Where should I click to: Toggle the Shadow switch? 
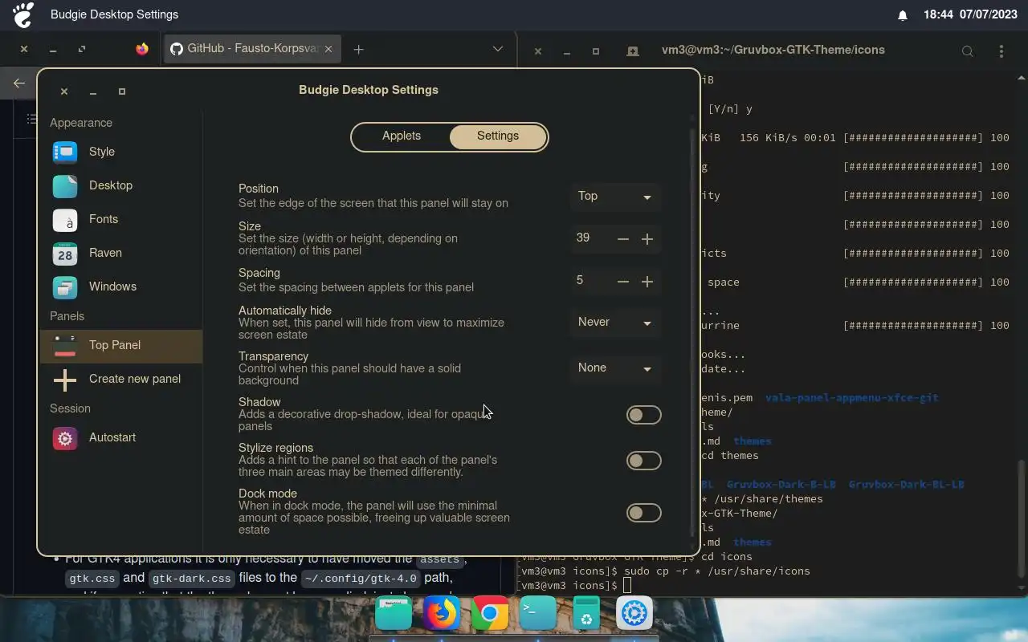pyautogui.click(x=643, y=415)
